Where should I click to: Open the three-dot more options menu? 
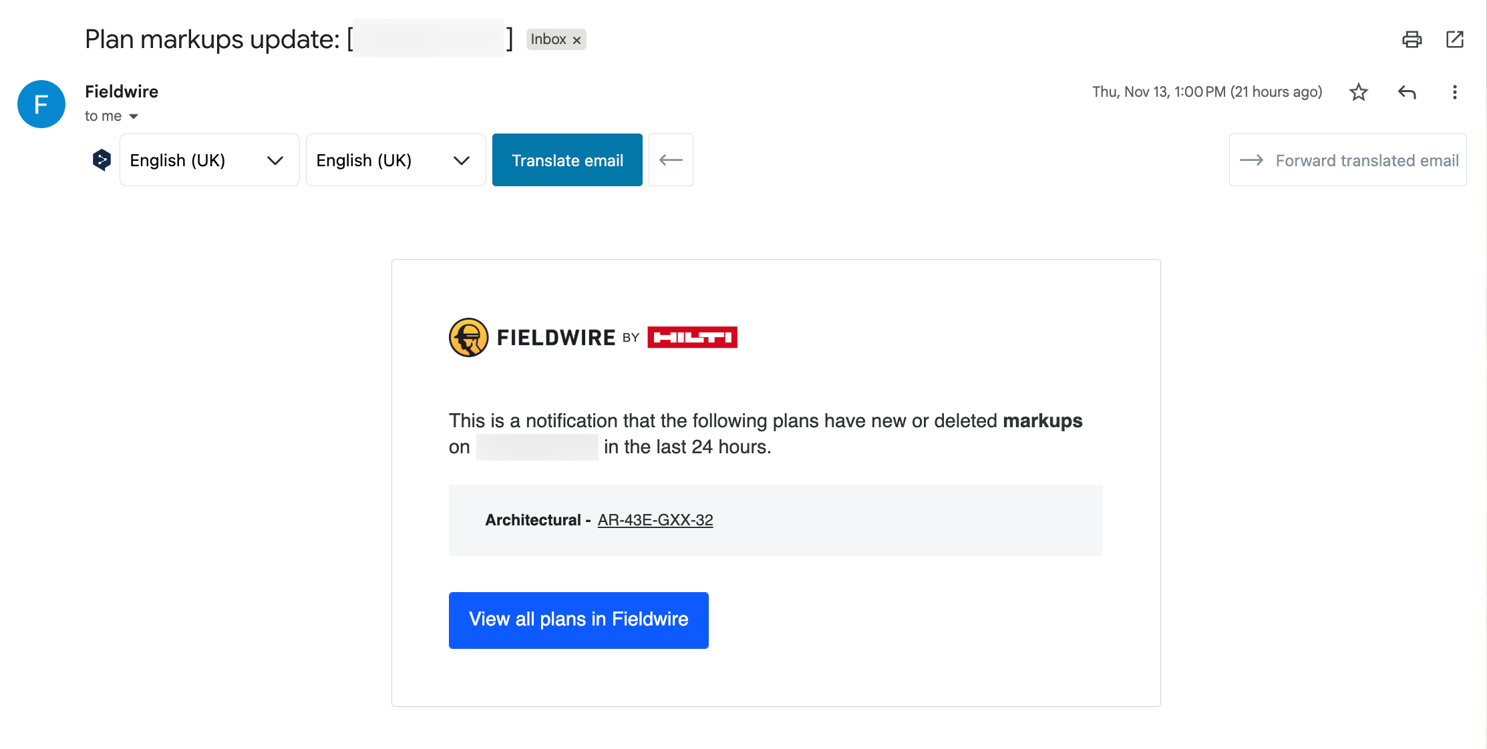[x=1454, y=92]
